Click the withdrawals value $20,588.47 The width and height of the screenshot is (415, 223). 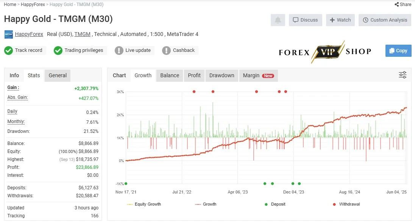click(x=87, y=196)
